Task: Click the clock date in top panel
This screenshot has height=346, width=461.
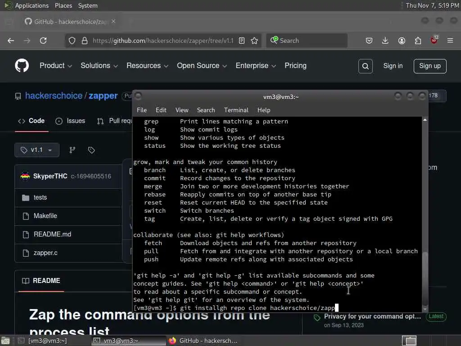Action: click(432, 5)
